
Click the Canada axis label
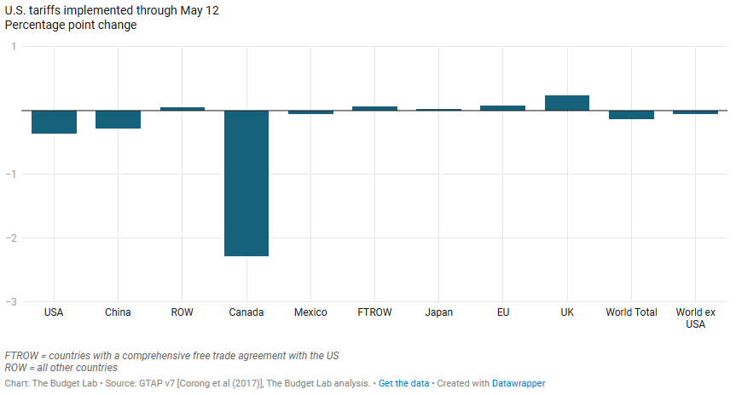pos(246,312)
